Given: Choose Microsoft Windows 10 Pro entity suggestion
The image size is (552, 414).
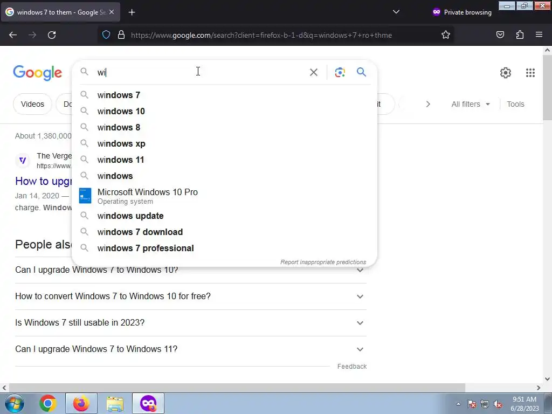Looking at the screenshot, I should click(224, 196).
